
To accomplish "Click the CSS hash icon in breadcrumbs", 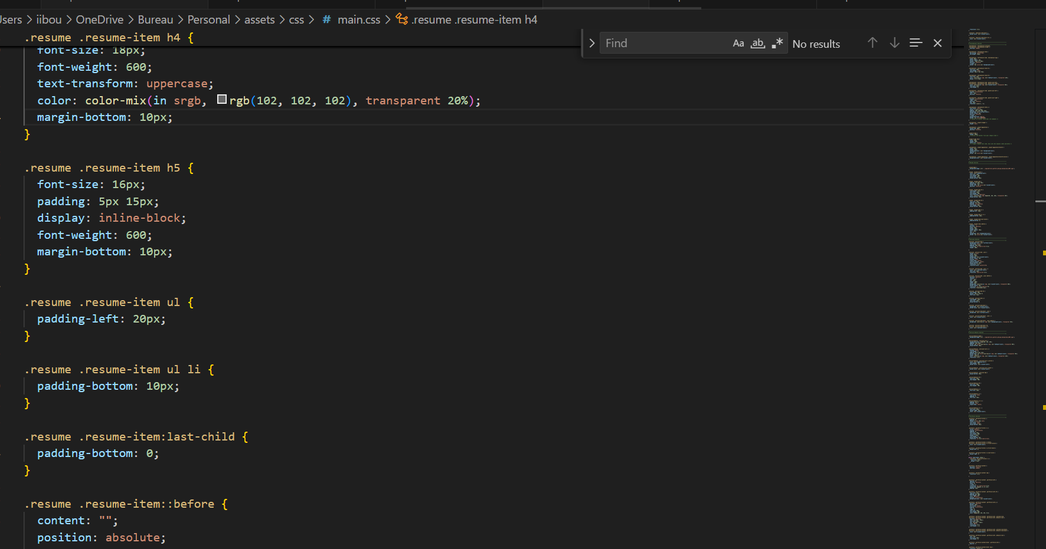I will (326, 19).
